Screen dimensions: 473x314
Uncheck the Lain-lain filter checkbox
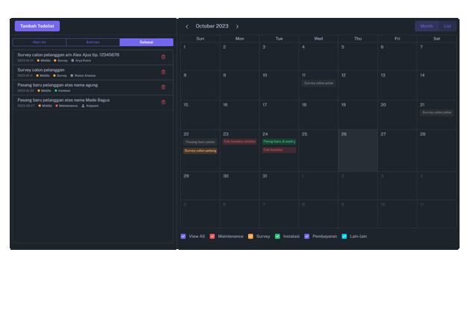pyautogui.click(x=344, y=236)
